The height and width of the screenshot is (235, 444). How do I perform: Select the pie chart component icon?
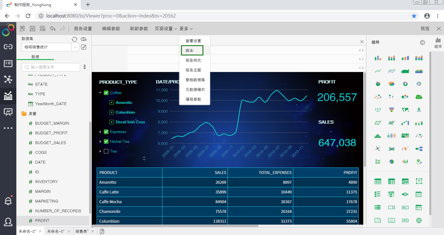click(x=378, y=84)
